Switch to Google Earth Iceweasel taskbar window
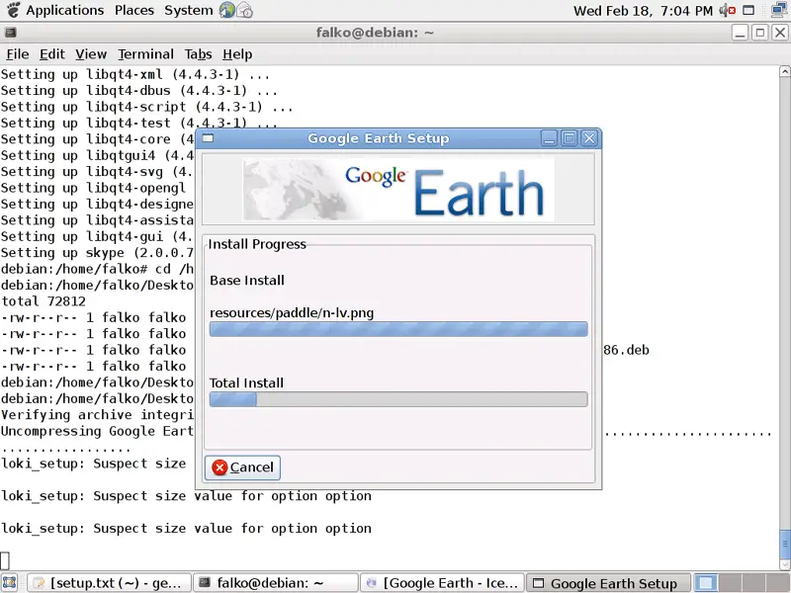The image size is (791, 593). click(x=442, y=583)
